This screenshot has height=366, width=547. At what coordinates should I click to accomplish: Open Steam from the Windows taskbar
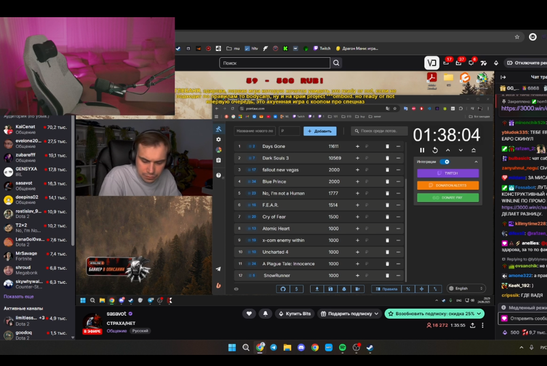click(370, 347)
